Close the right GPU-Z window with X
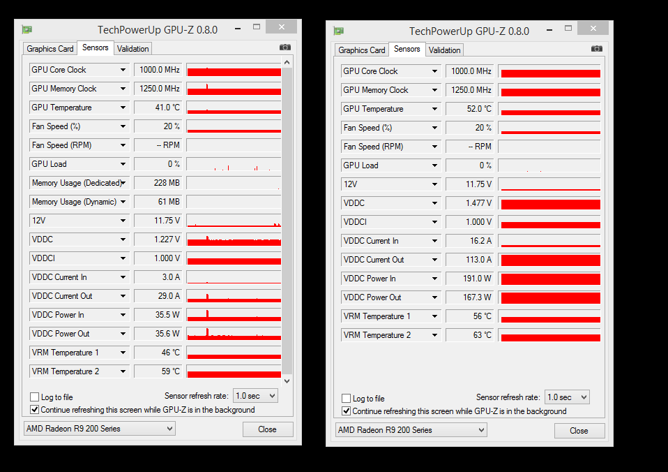Screen dimensions: 668x472 (593, 28)
